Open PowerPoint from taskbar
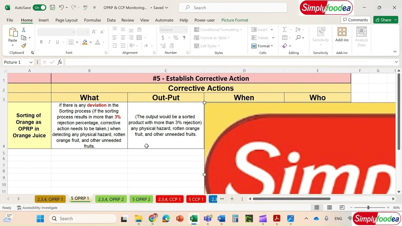402x226 pixels. pos(180,218)
